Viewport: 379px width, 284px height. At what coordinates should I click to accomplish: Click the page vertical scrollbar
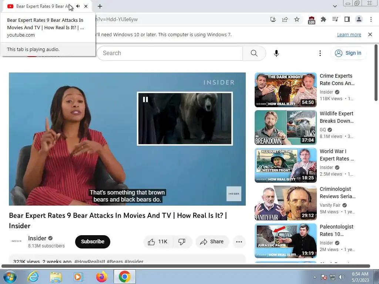click(x=376, y=73)
